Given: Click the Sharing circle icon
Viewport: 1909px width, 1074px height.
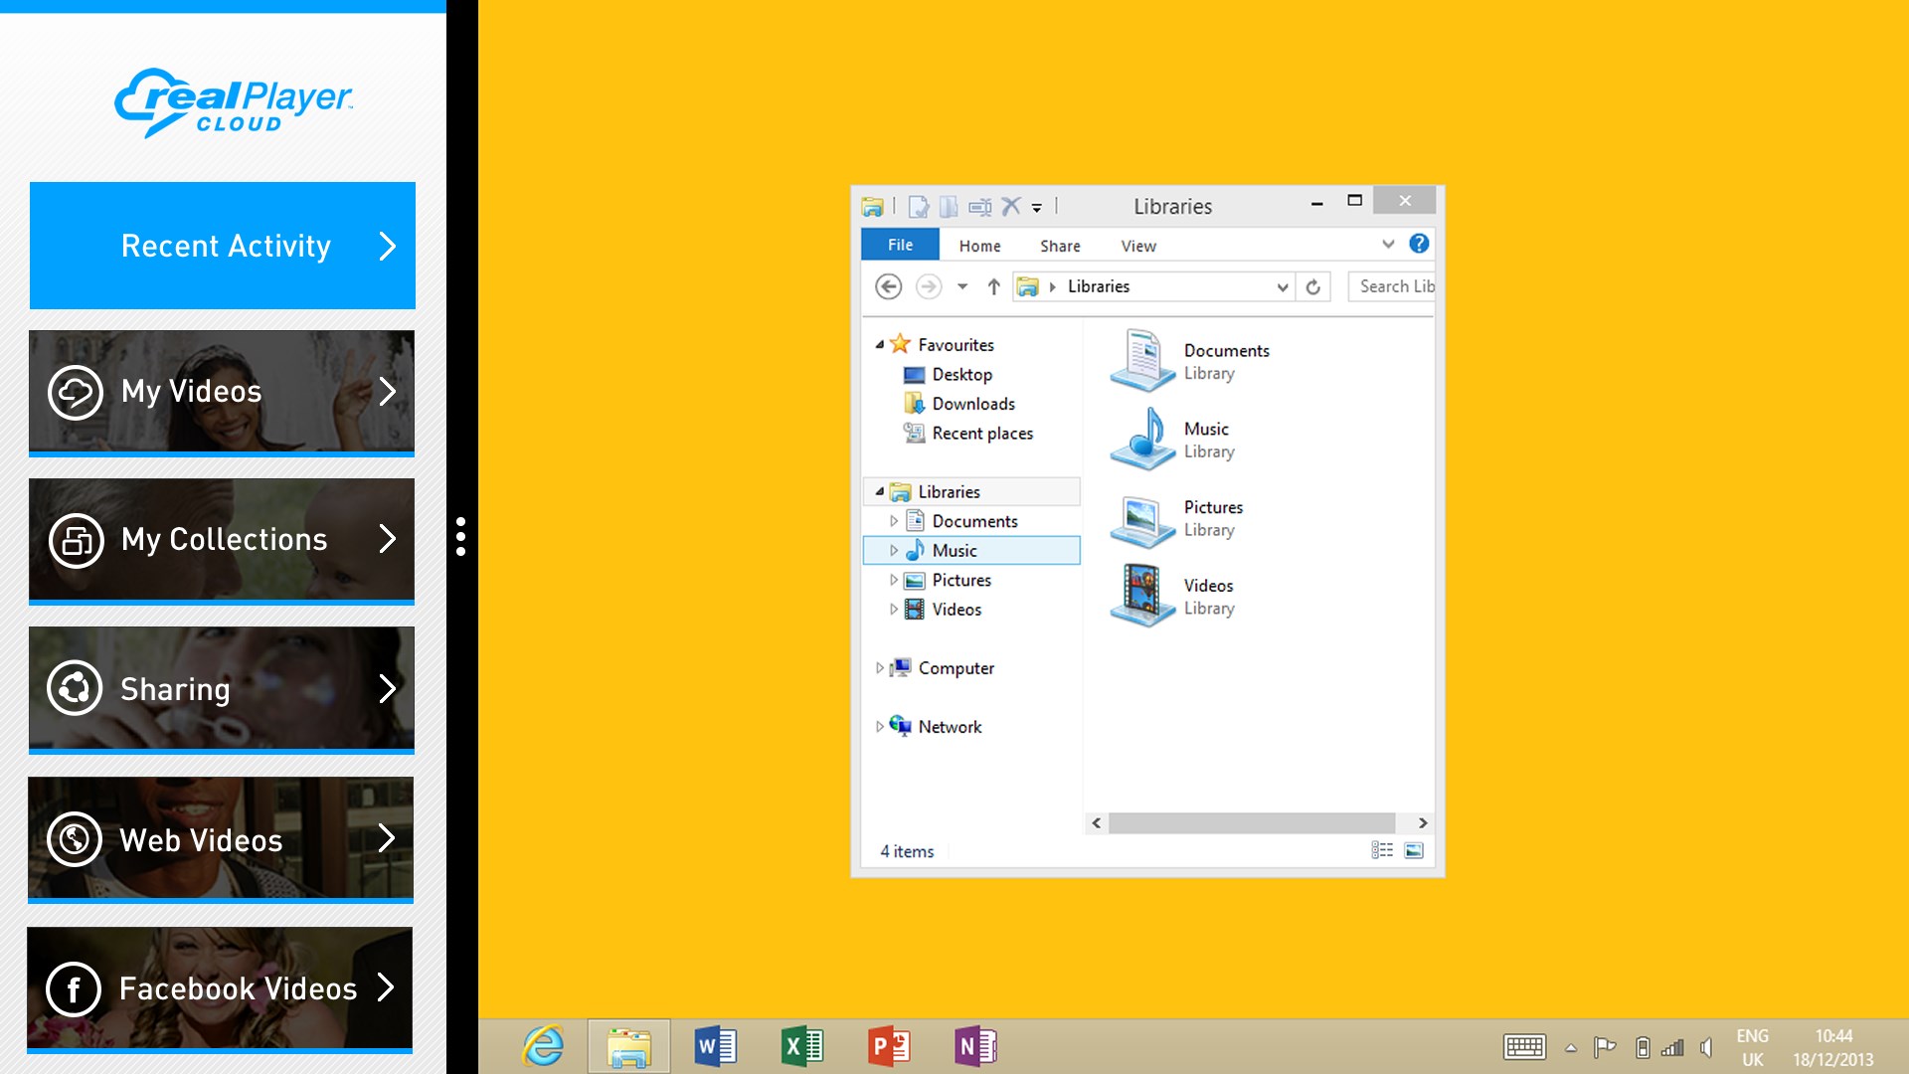Looking at the screenshot, I should (76, 688).
